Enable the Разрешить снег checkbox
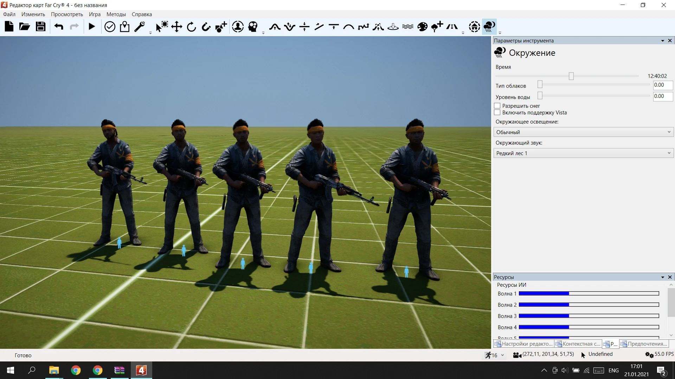This screenshot has height=379, width=675. 497,106
